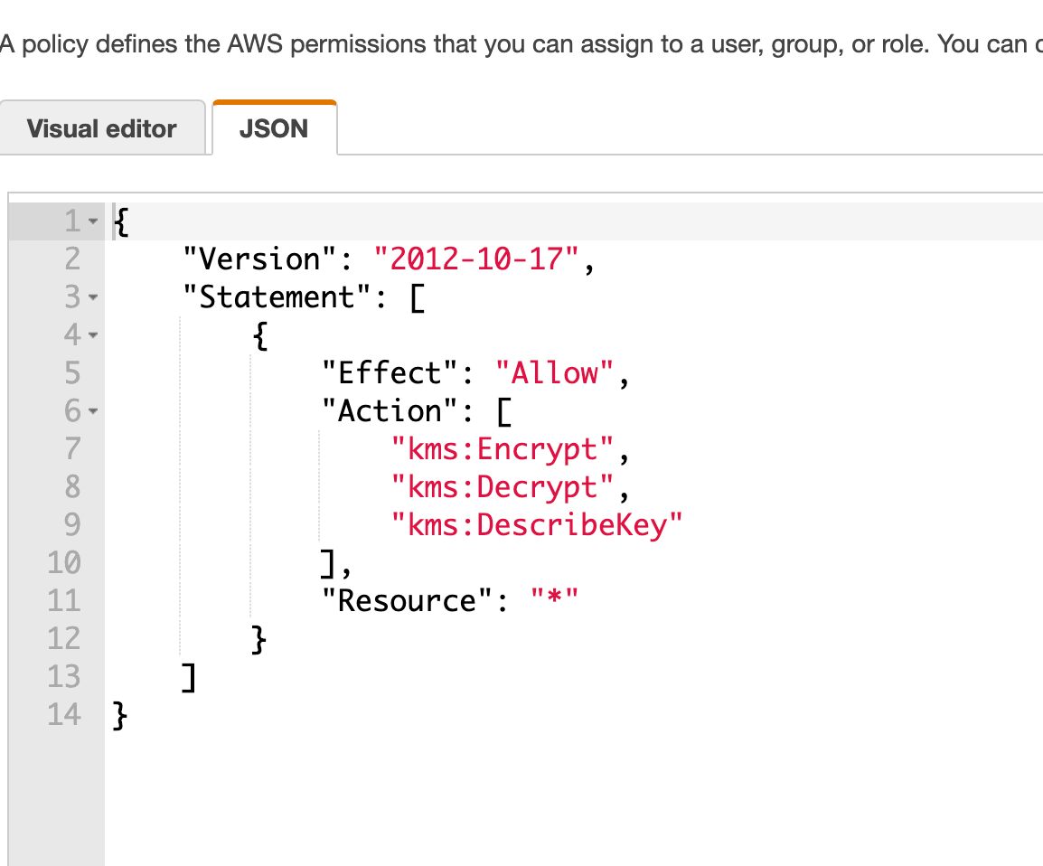1043x866 pixels.
Task: Click line number 8 in the gutter
Action: pyautogui.click(x=72, y=487)
